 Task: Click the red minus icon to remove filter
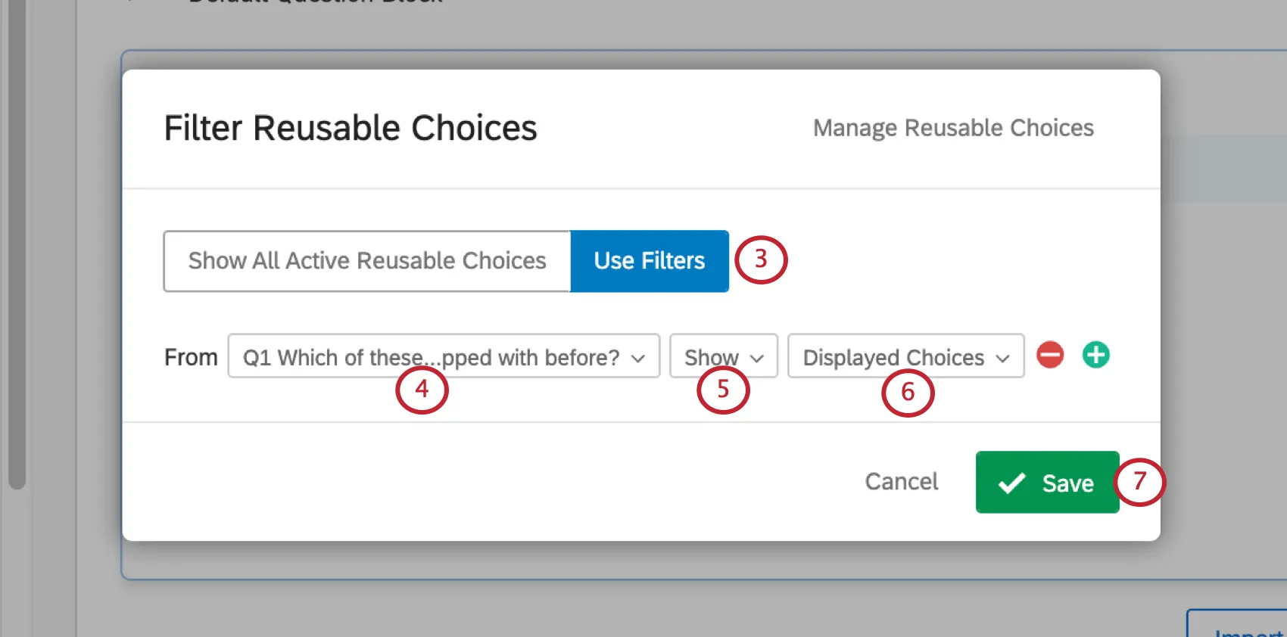click(x=1050, y=355)
